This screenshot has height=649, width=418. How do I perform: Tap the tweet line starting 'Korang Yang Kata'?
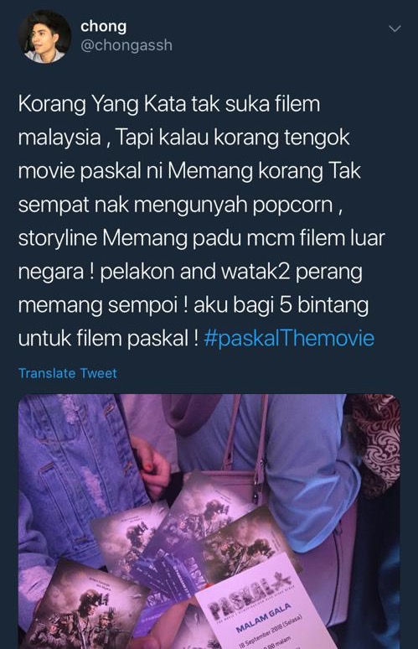pos(168,104)
